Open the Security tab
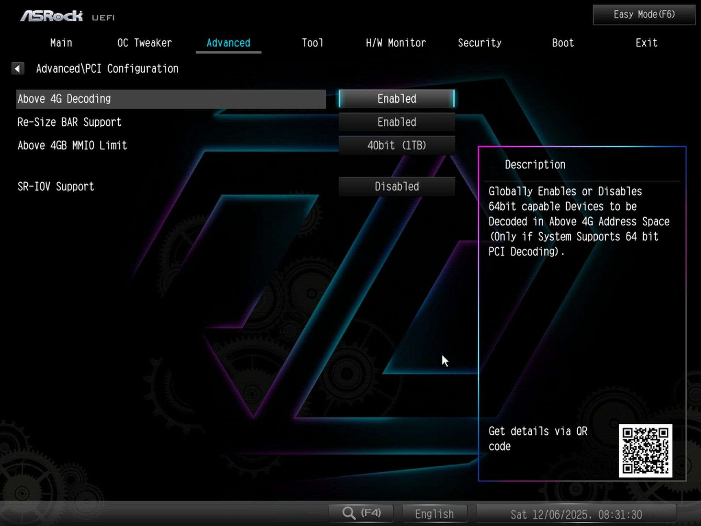This screenshot has width=701, height=526. click(479, 43)
